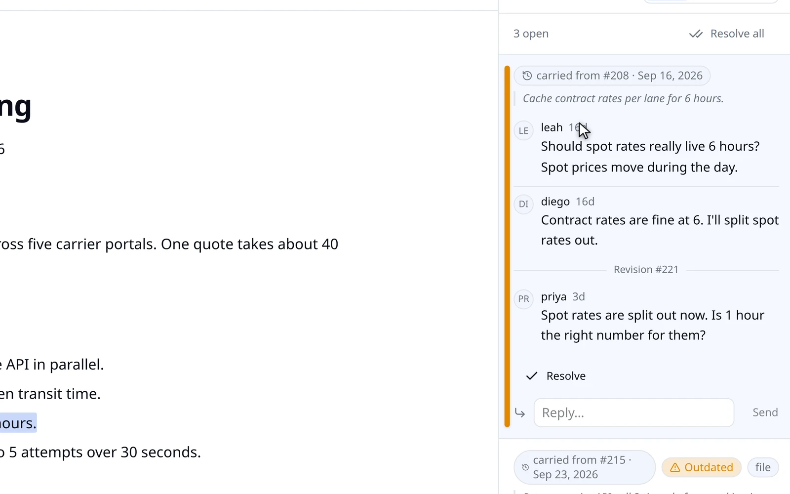
Task: Click the file tag chip
Action: pos(763,467)
